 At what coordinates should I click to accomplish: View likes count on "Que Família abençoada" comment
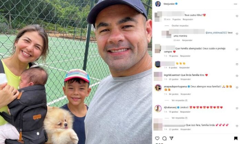pyautogui.click(x=173, y=56)
